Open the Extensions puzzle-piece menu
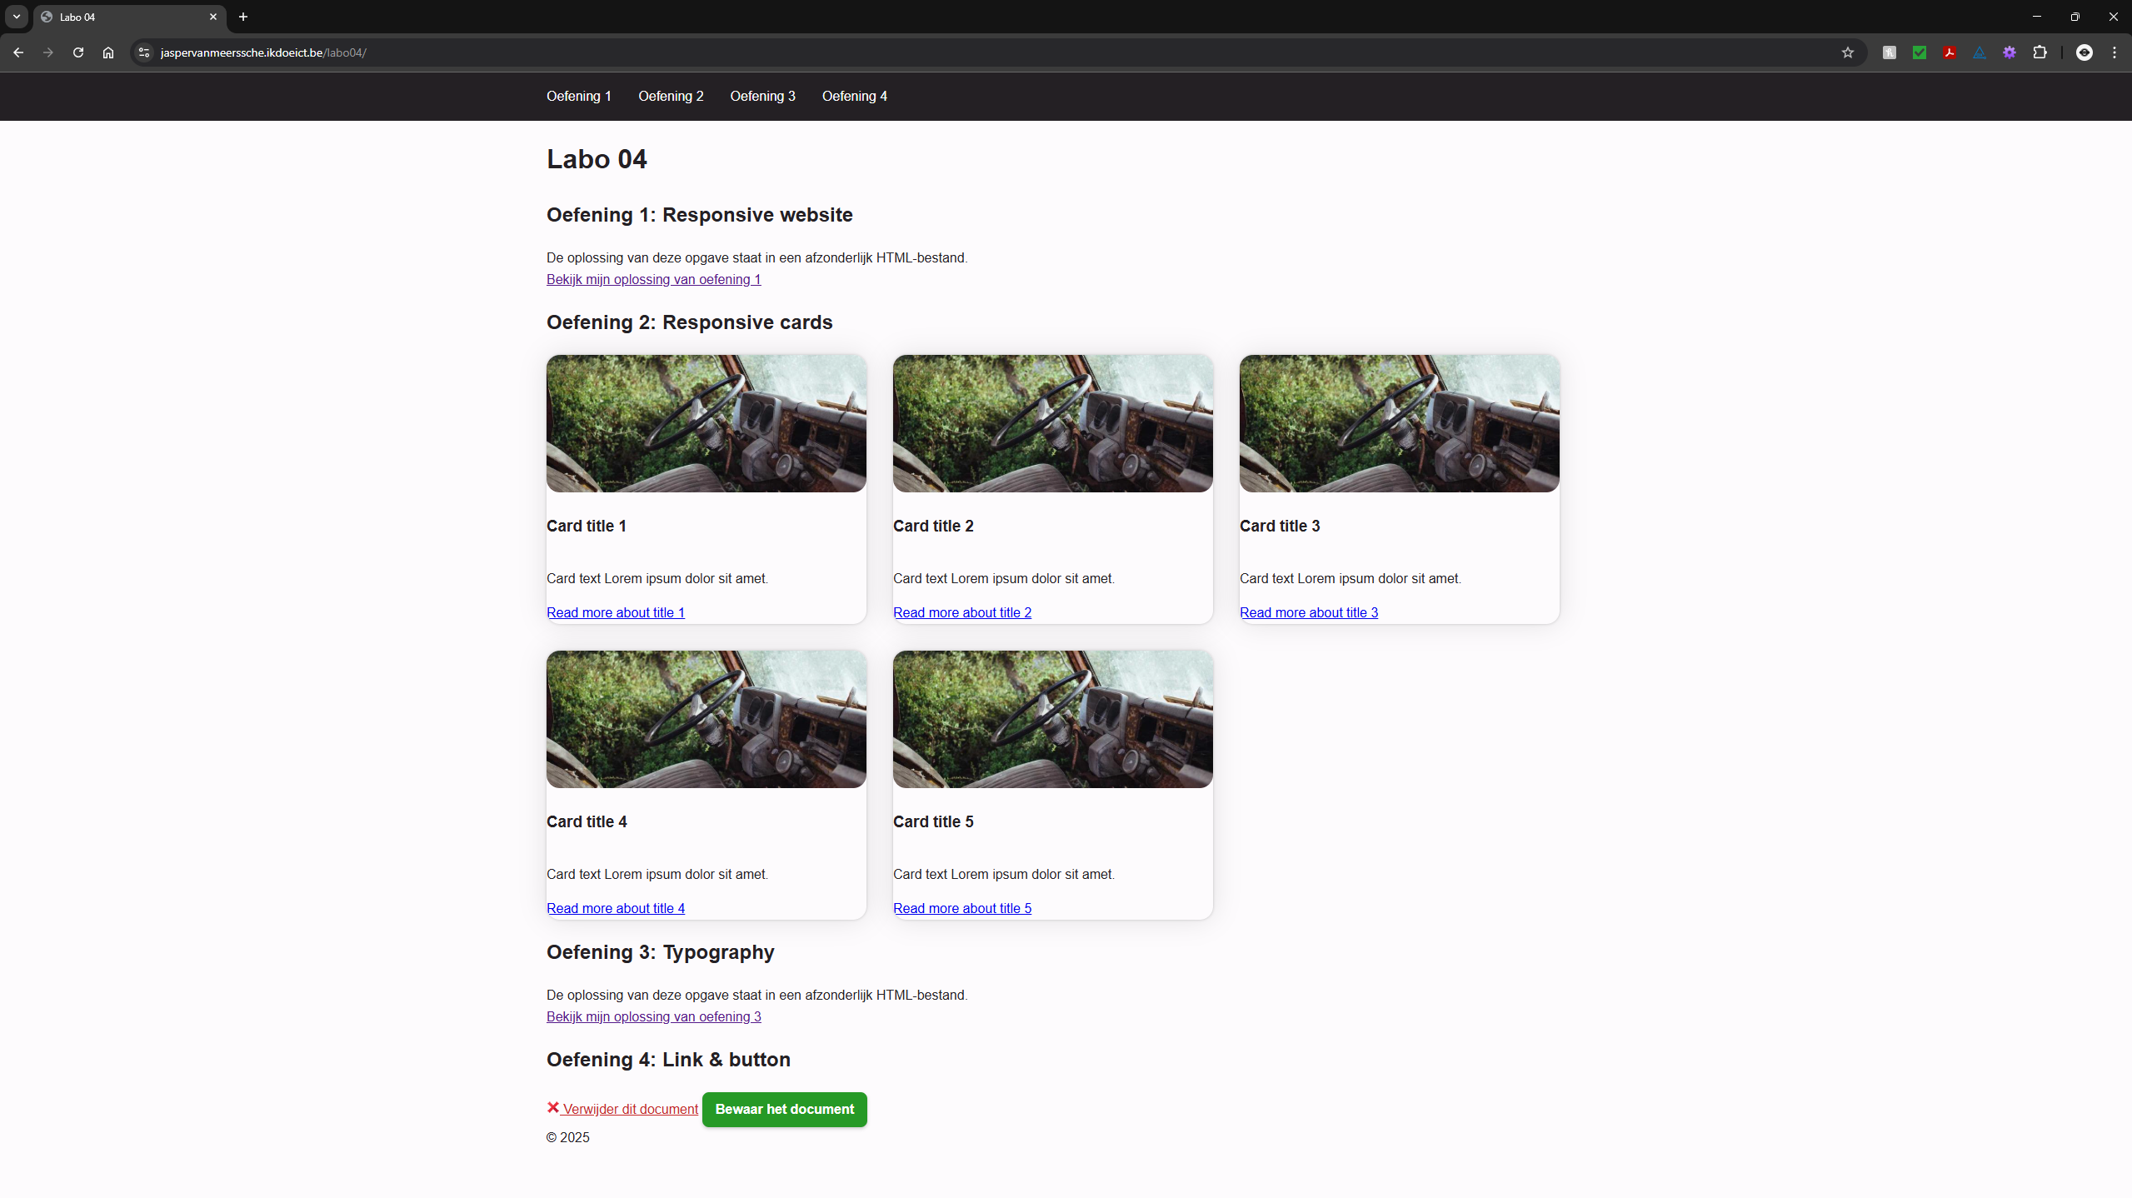The width and height of the screenshot is (2132, 1198). click(x=2039, y=52)
